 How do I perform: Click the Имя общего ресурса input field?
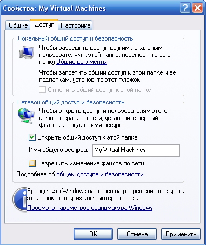coord(136,150)
